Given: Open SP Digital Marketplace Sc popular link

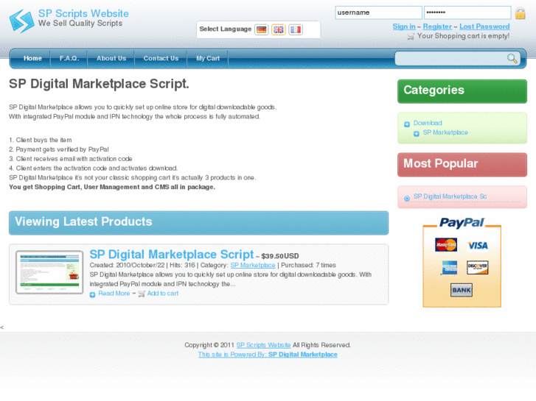Looking at the screenshot, I should pos(450,196).
